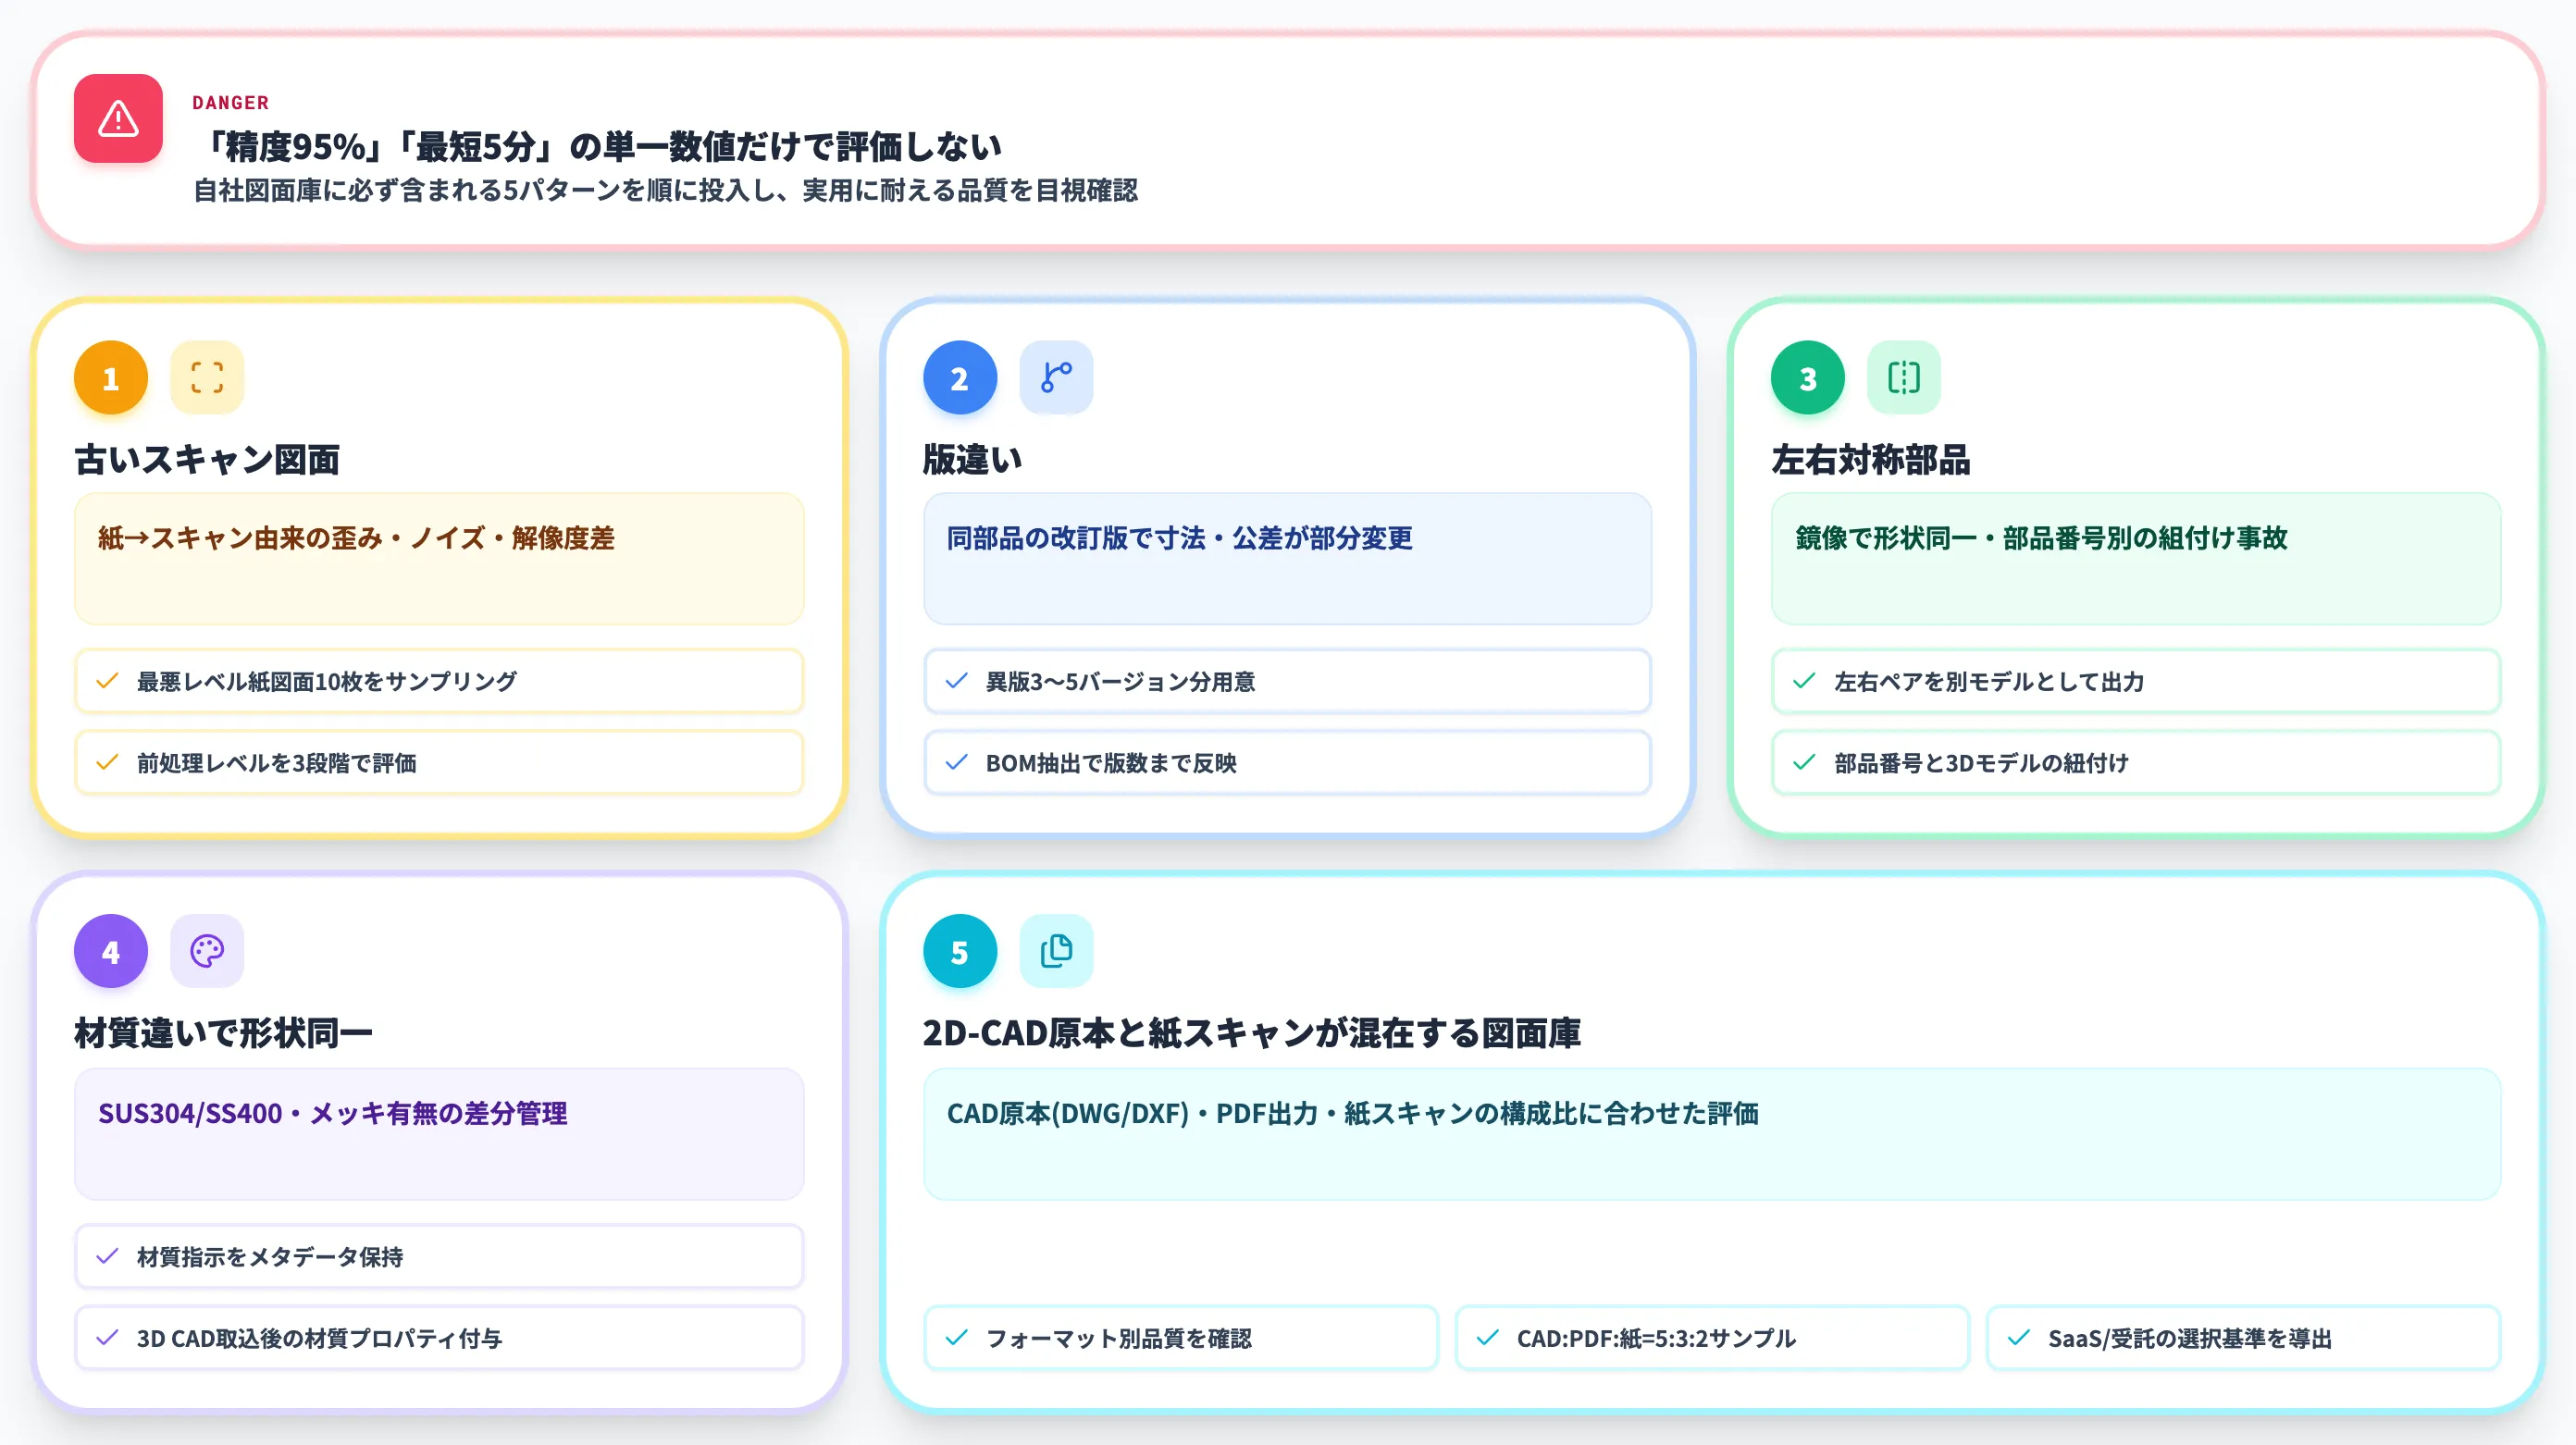
Task: Select the item CAD:PDF:紙=5:3:2サンプル
Action: [x=1712, y=1338]
